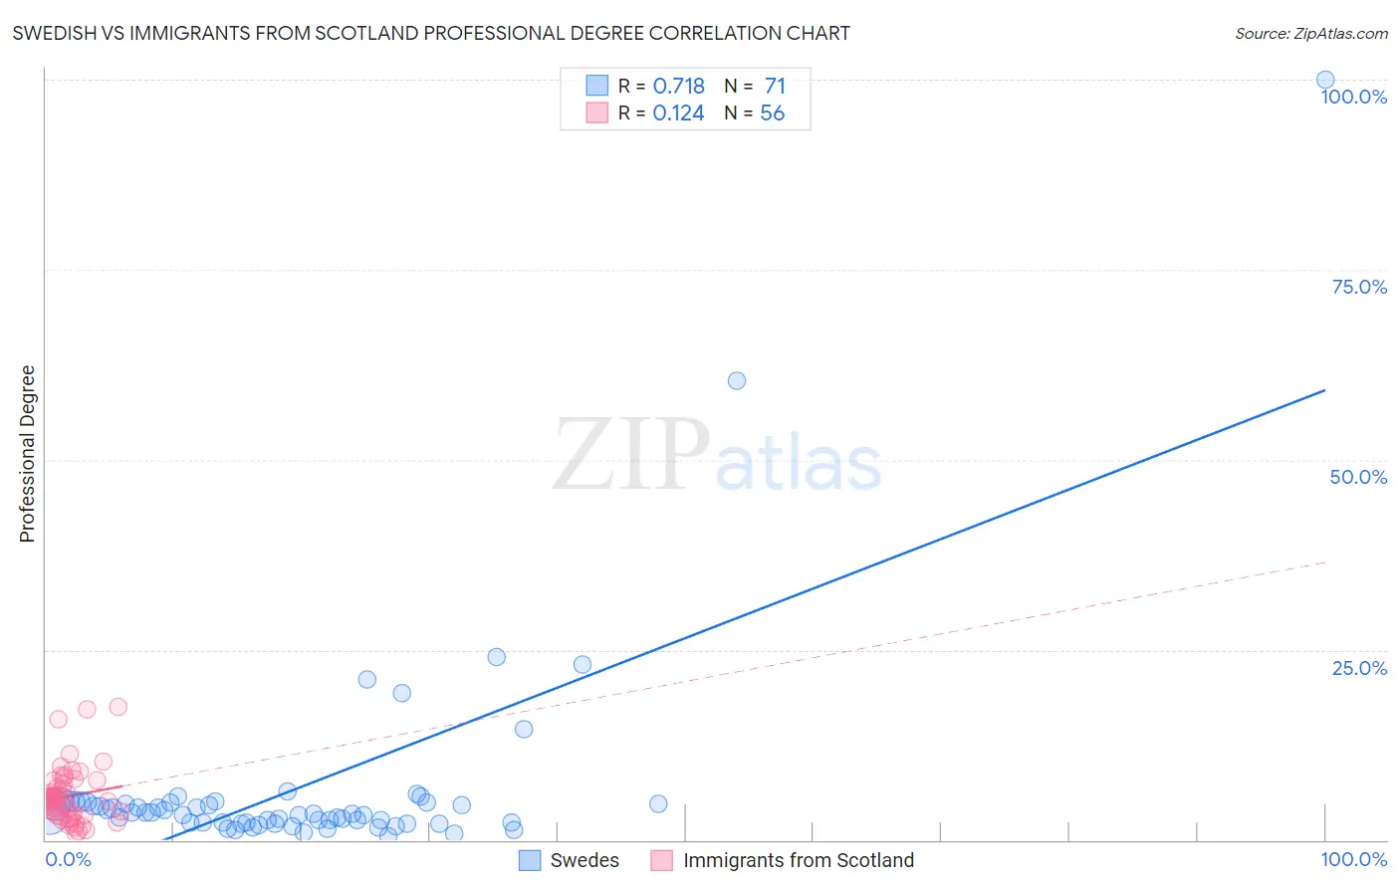Click the R value 0.718 in legend box
The image size is (1400, 888).
[x=679, y=86]
